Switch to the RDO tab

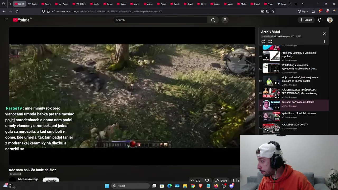coord(79,4)
